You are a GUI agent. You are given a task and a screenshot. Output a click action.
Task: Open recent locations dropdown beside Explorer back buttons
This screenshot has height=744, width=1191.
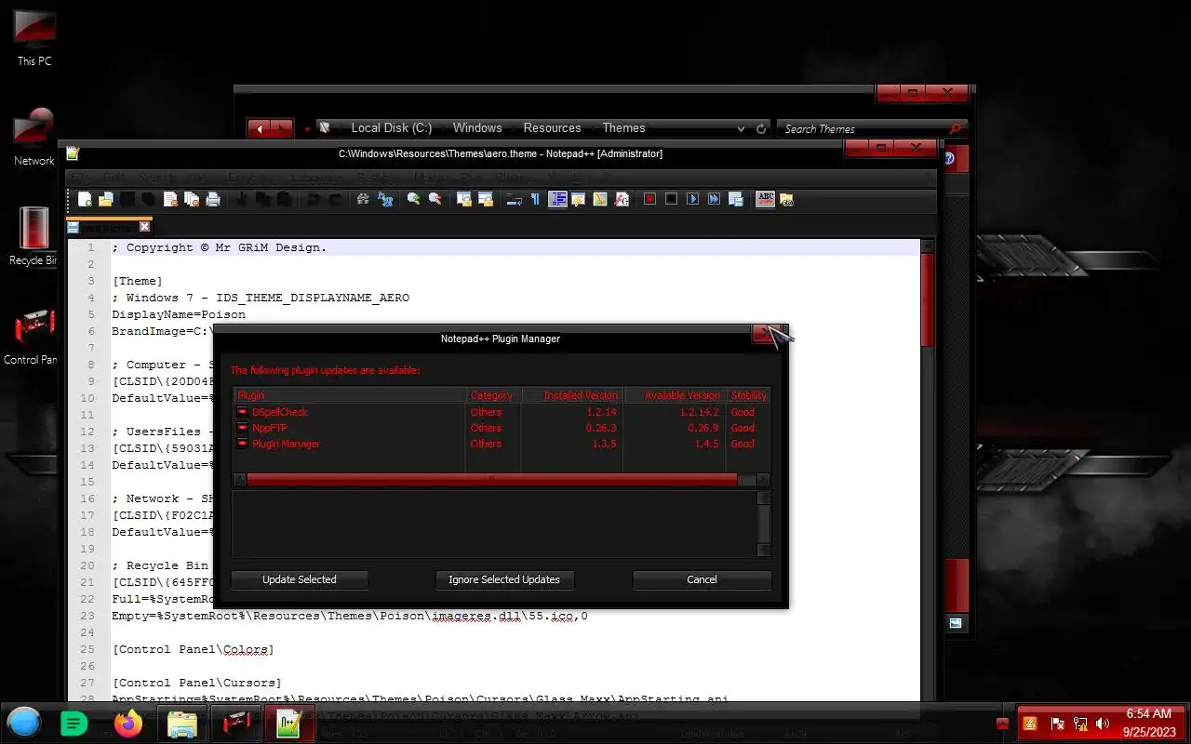pyautogui.click(x=307, y=129)
